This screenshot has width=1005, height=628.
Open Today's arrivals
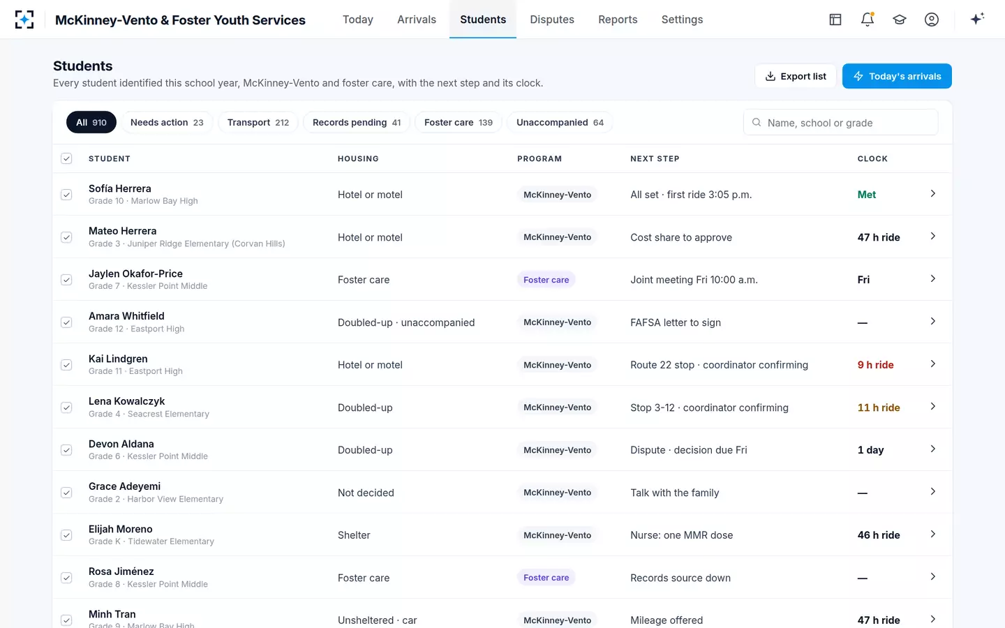pos(897,76)
